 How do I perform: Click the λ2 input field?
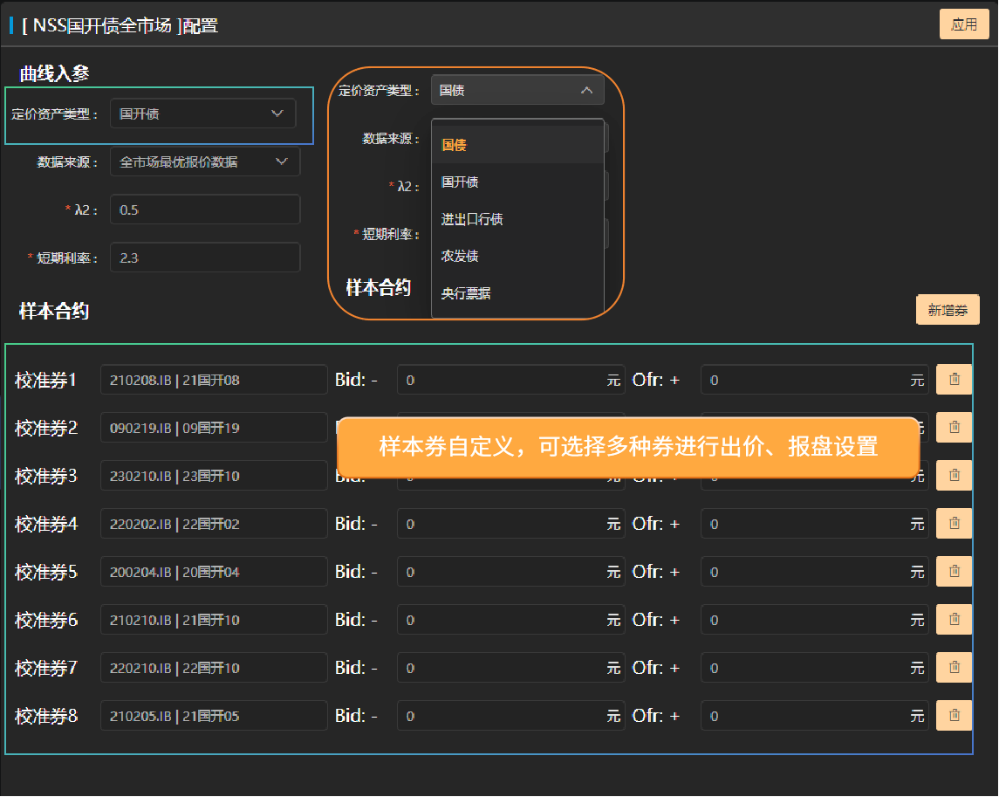pyautogui.click(x=204, y=210)
